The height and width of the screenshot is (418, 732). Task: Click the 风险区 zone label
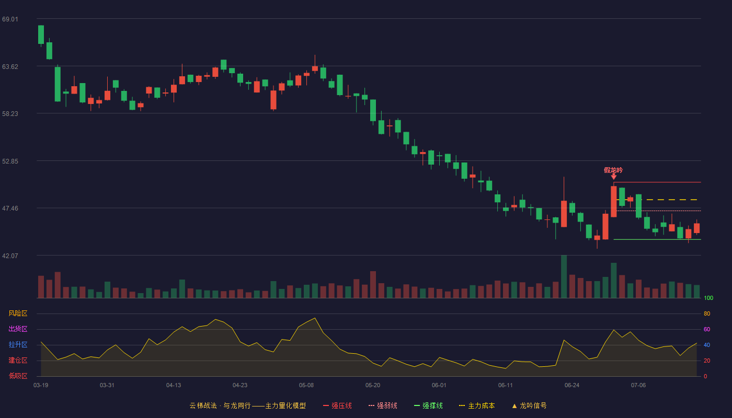[18, 313]
